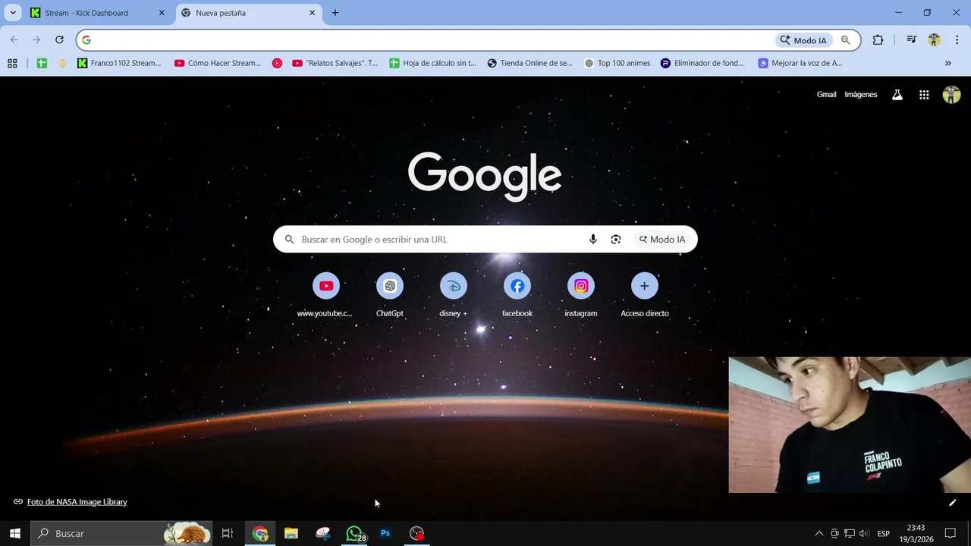The height and width of the screenshot is (546, 971).
Task: Open the yellow Binance bookmark icon
Action: (x=62, y=63)
